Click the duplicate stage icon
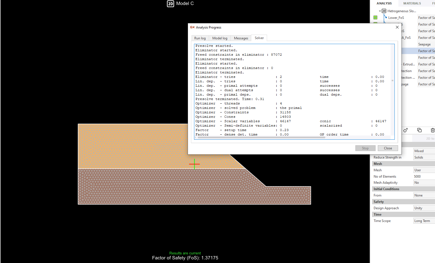Image resolution: width=435 pixels, height=263 pixels. pyautogui.click(x=419, y=130)
